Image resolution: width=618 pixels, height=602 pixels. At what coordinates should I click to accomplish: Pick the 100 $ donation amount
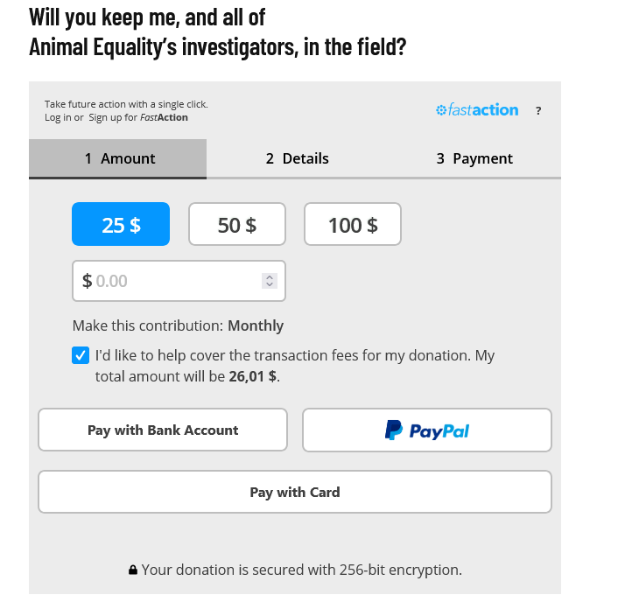[x=353, y=225]
